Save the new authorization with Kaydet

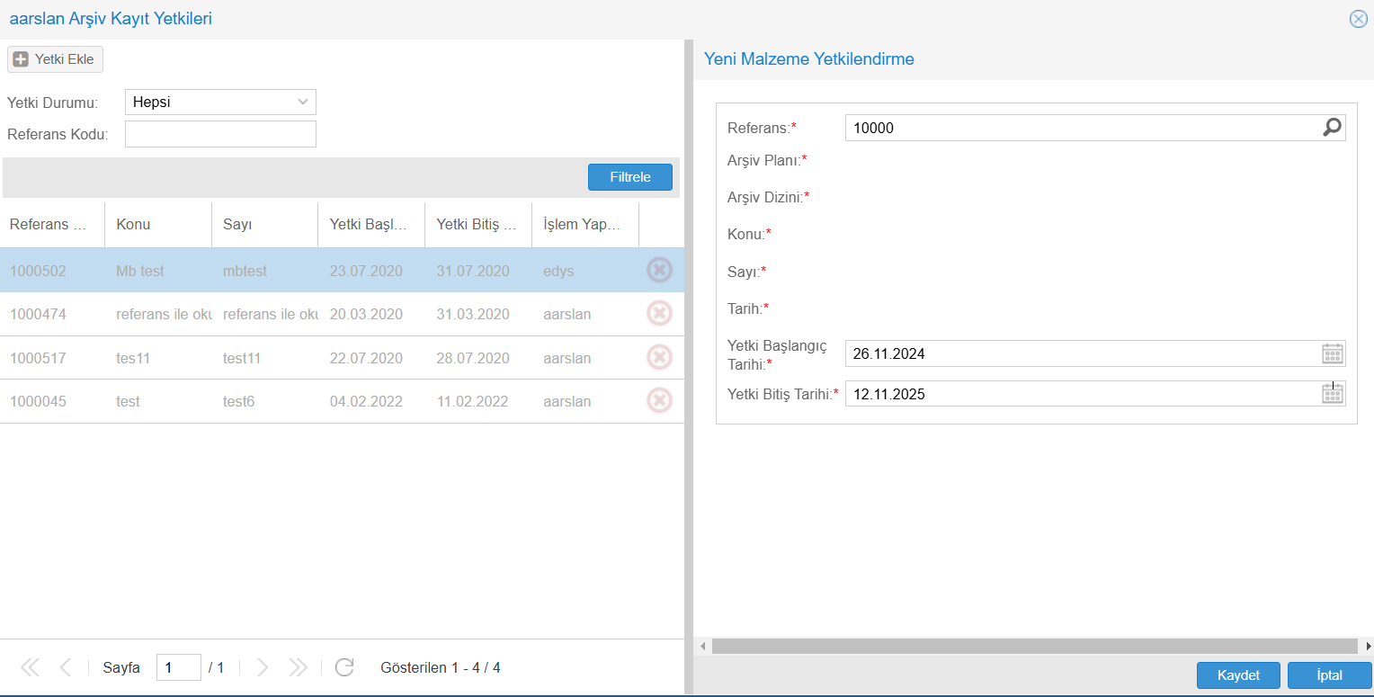click(x=1238, y=675)
